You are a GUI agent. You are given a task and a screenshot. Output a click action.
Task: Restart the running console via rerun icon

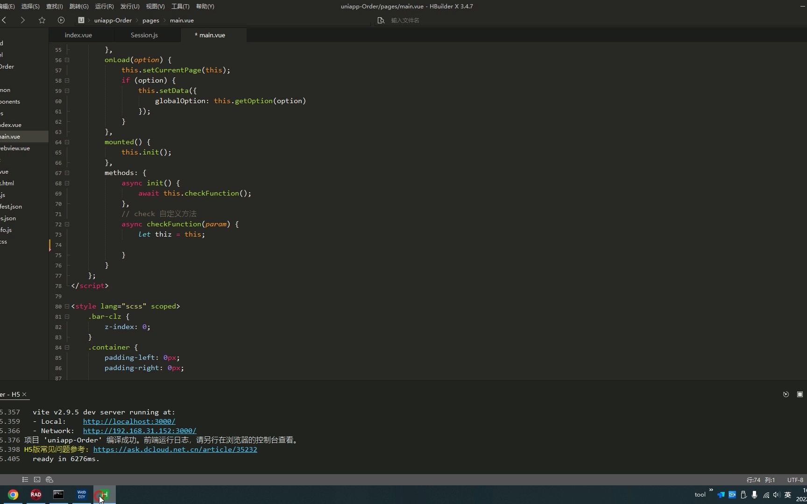point(786,394)
